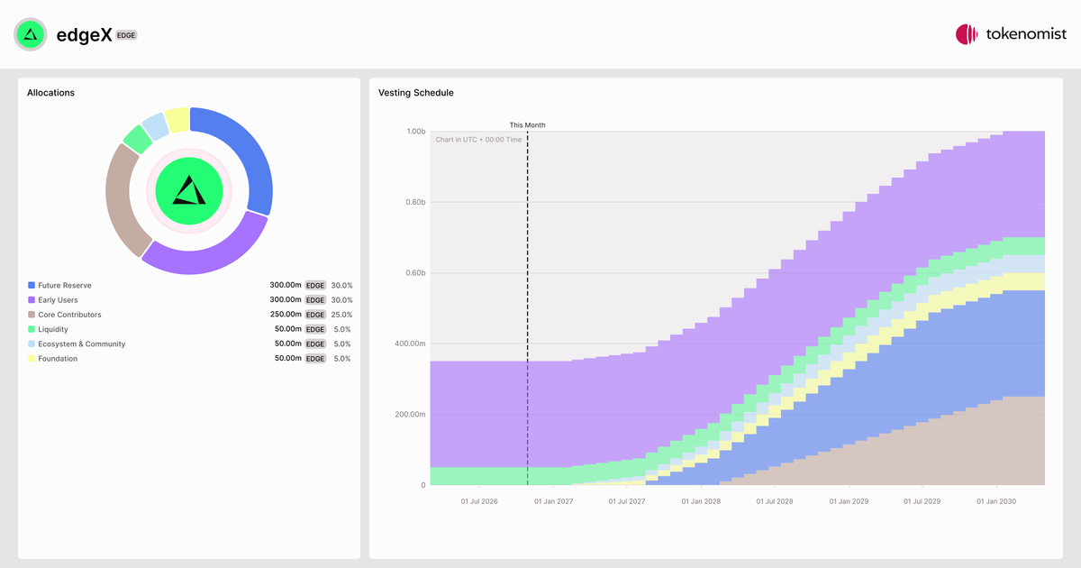Click the "01 Jul 2026" x-axis label
The width and height of the screenshot is (1081, 568).
478,501
